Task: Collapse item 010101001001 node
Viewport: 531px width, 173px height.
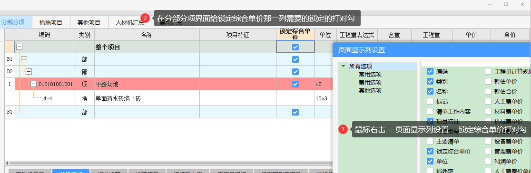Action: coord(33,84)
